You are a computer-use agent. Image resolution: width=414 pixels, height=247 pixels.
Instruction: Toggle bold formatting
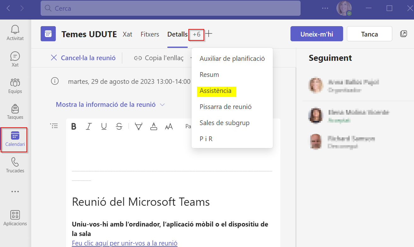point(74,127)
